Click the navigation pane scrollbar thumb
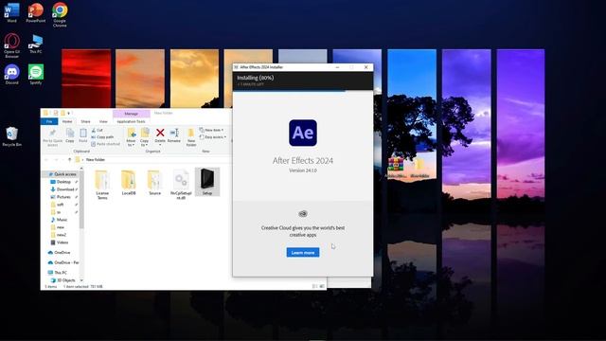 81,199
